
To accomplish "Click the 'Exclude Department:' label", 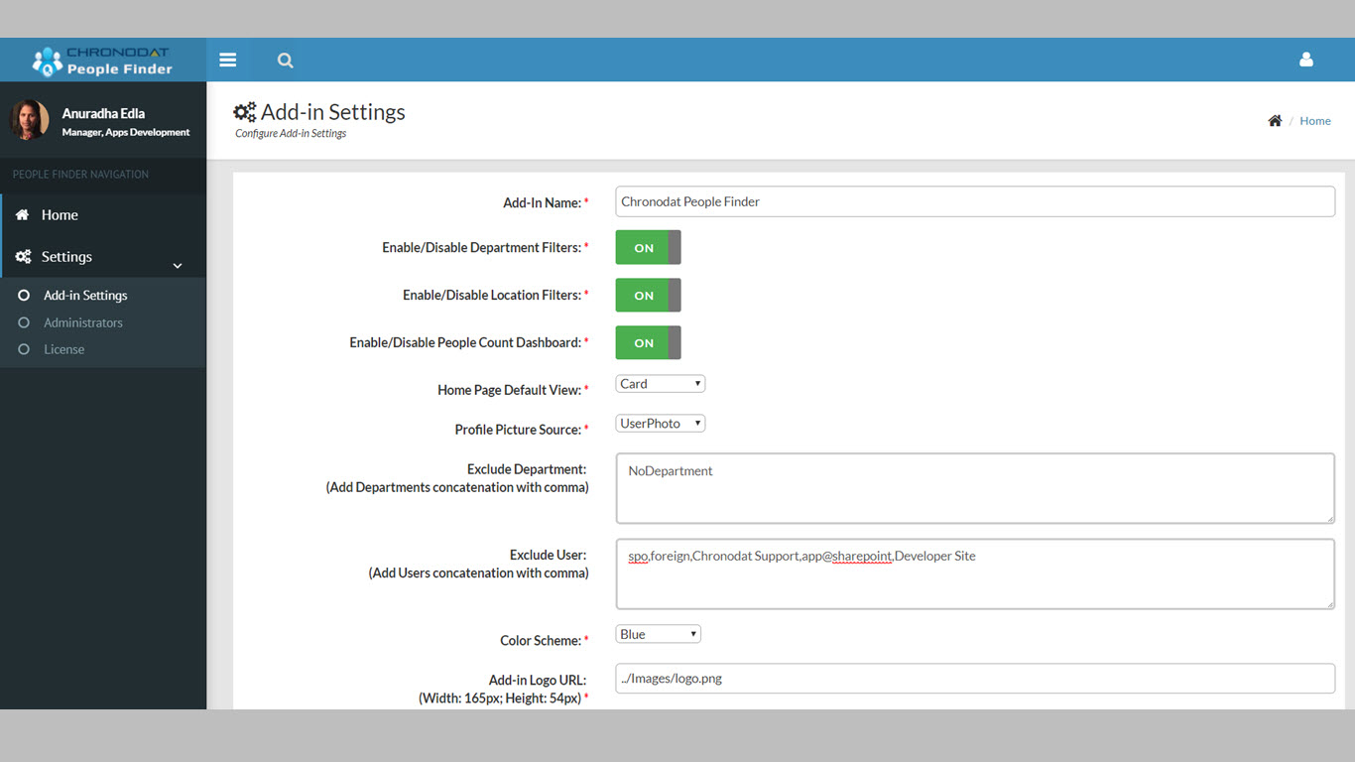I will [527, 469].
